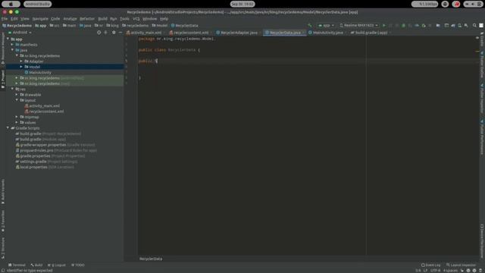Open the 1: Project side tool tab
485x273 pixels.
point(3,79)
